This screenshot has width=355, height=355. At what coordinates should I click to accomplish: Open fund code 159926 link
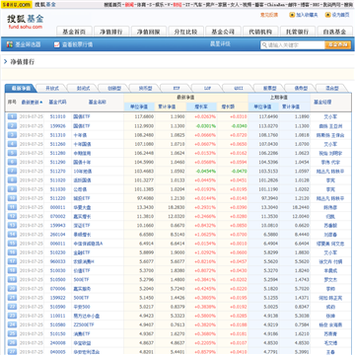(57, 126)
